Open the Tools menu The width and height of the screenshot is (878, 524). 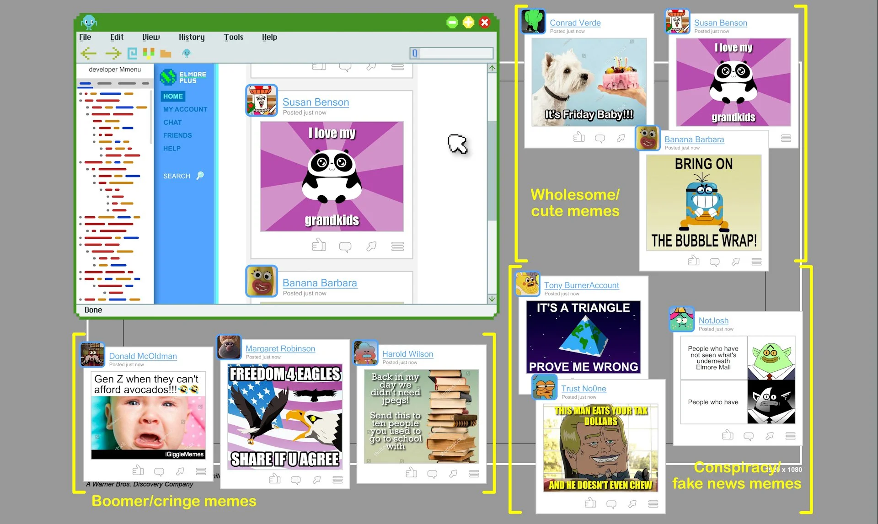[234, 37]
